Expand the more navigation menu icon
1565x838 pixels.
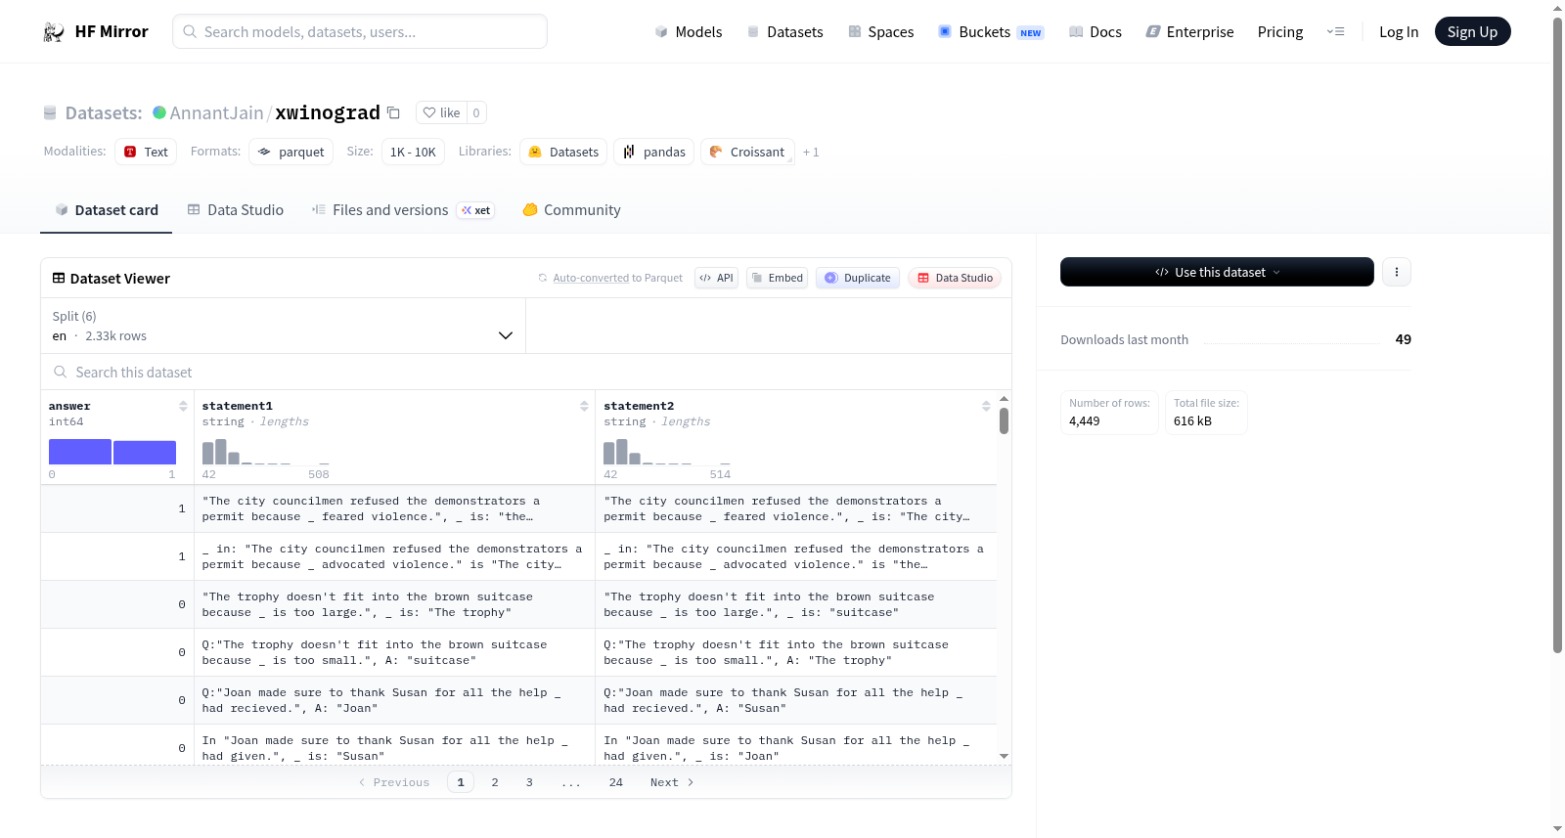tap(1335, 31)
